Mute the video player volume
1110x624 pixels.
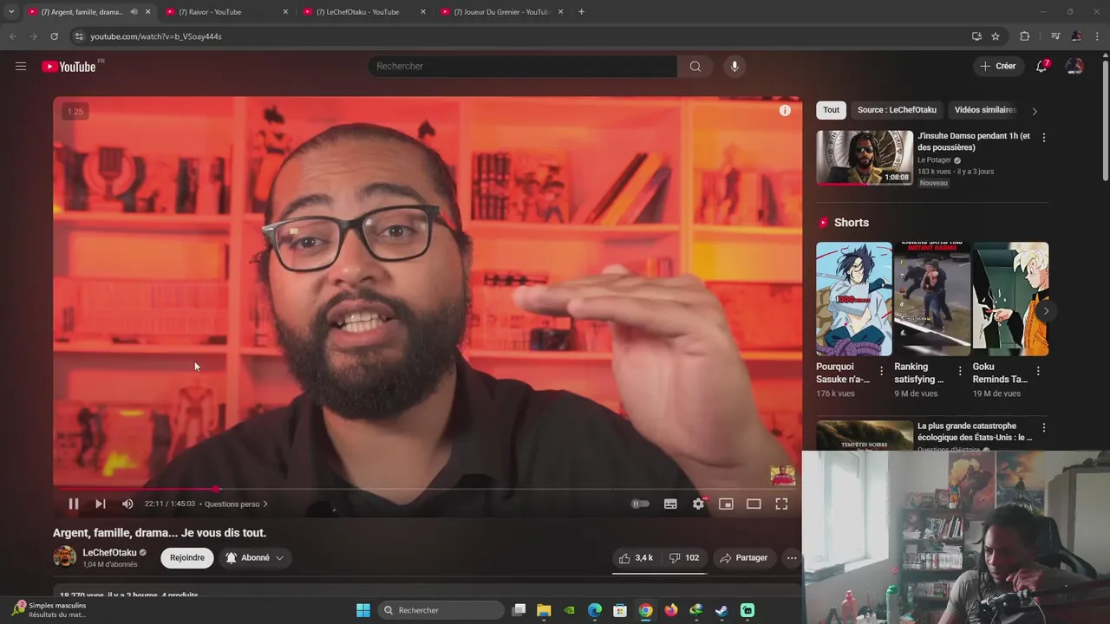tap(127, 504)
